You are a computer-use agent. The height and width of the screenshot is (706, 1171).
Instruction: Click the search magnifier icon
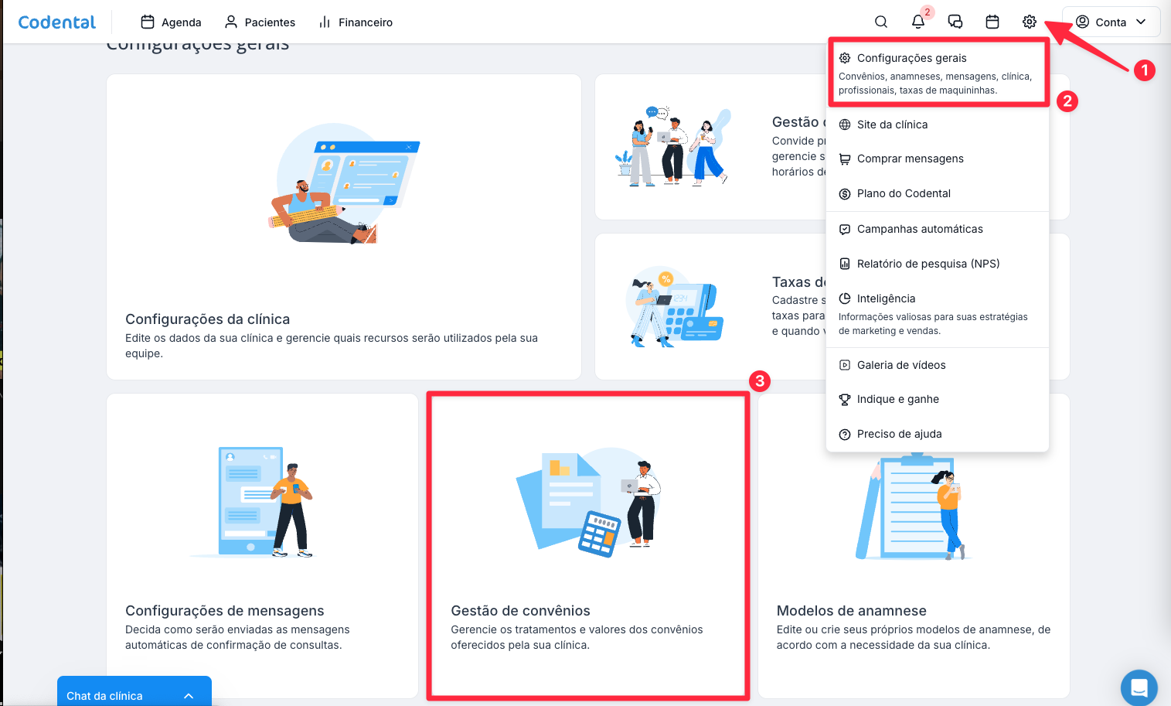[x=880, y=22]
